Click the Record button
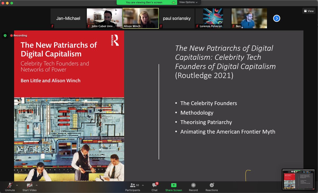 pyautogui.click(x=193, y=186)
